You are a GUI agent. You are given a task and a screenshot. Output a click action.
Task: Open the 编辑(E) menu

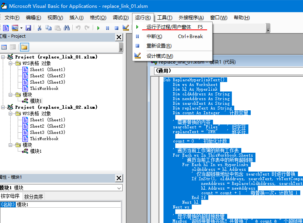point(33,18)
